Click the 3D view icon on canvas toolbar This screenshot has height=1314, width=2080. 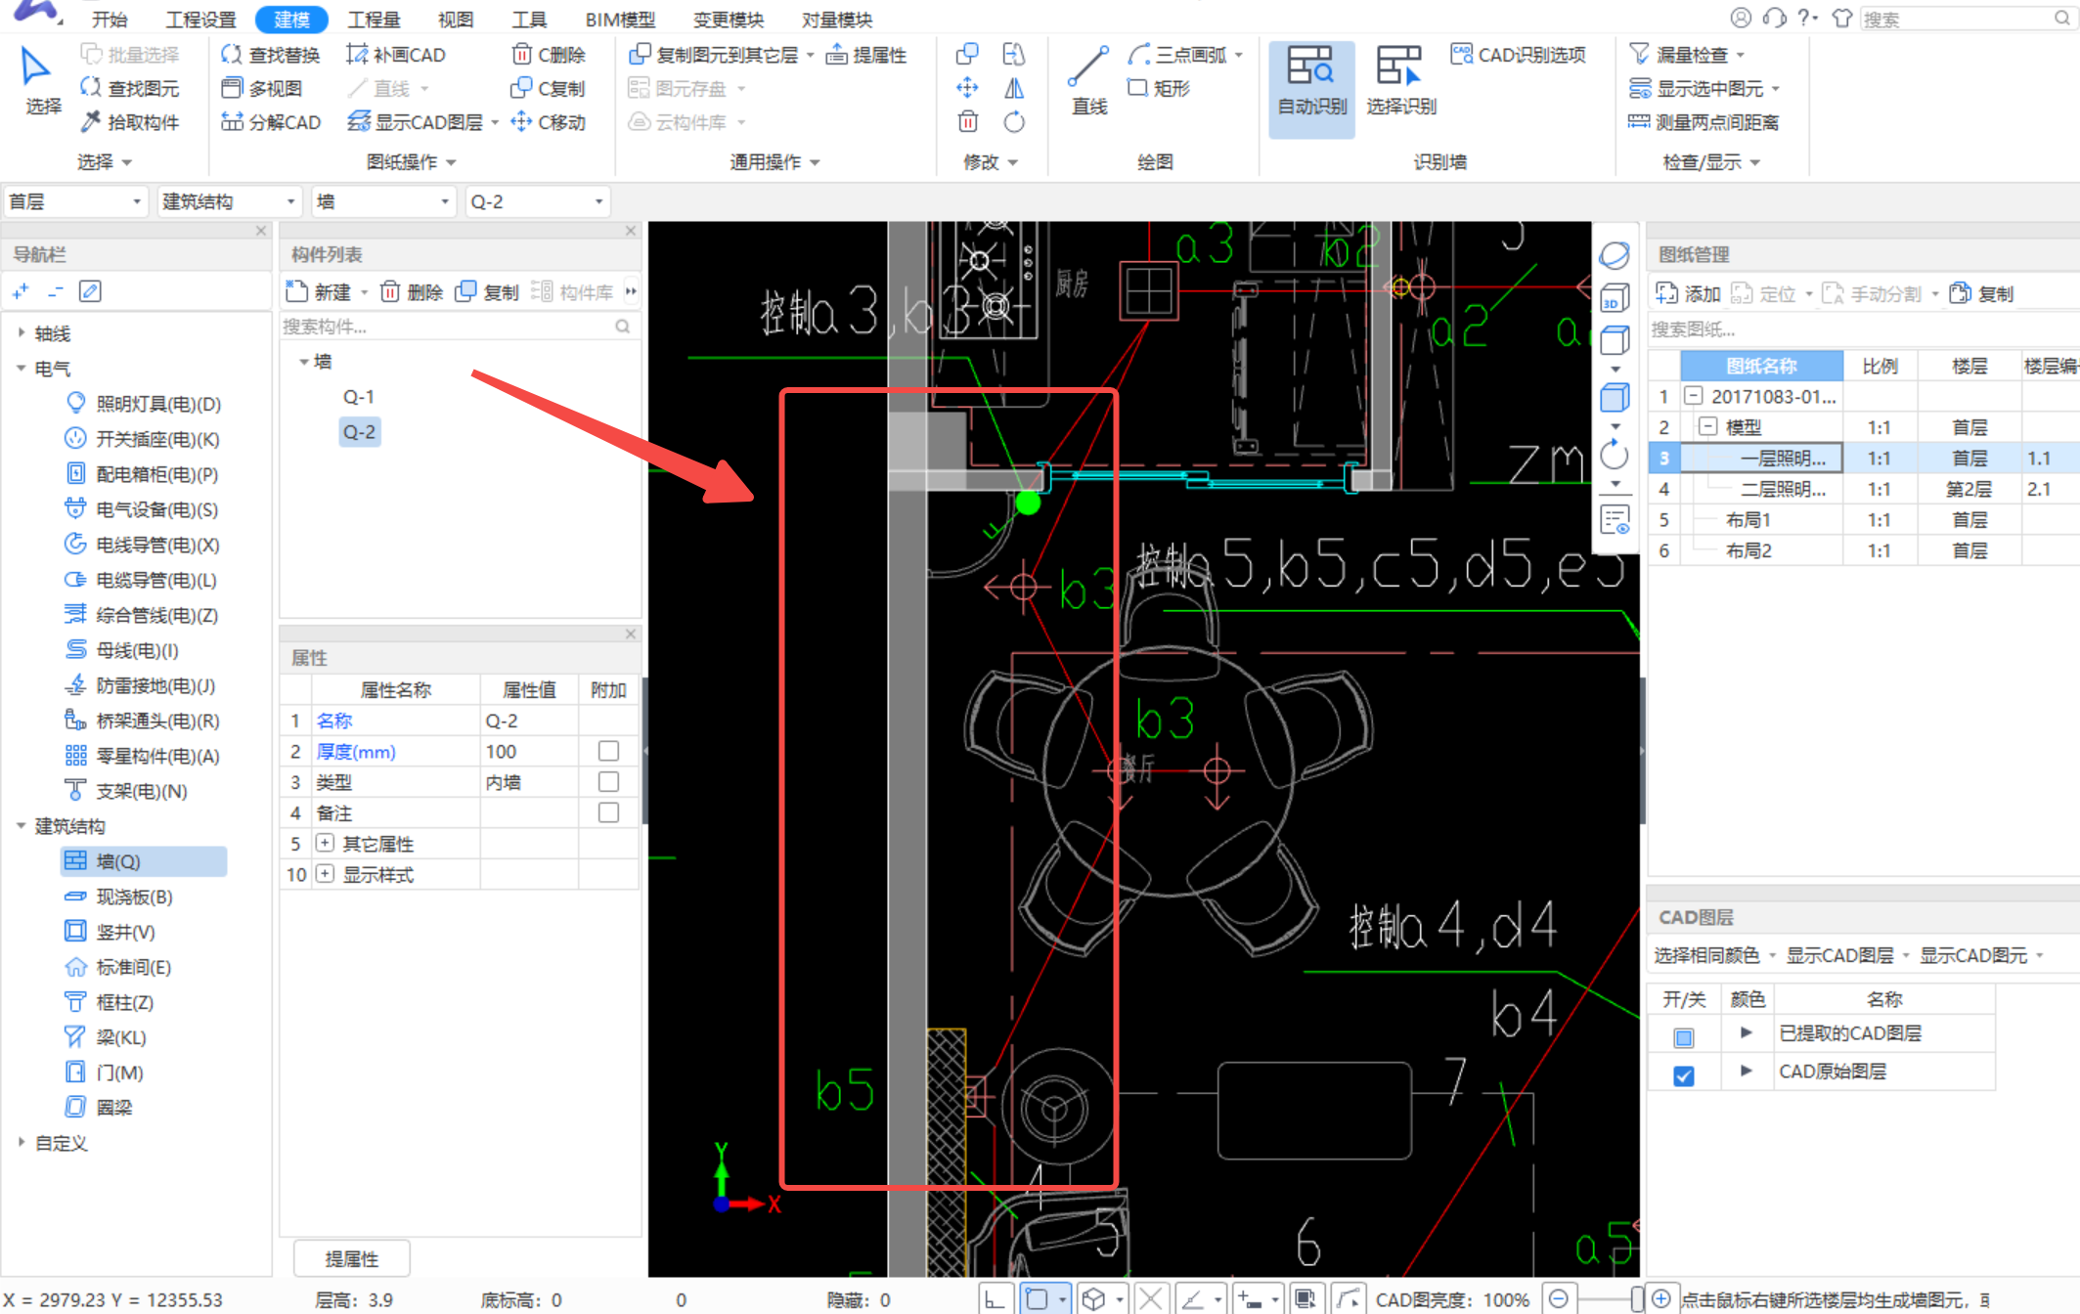pos(1615,298)
